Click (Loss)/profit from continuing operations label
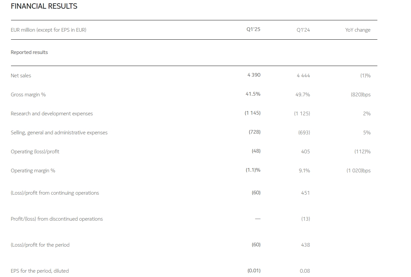Image resolution: width=411 pixels, height=277 pixels. 55,193
